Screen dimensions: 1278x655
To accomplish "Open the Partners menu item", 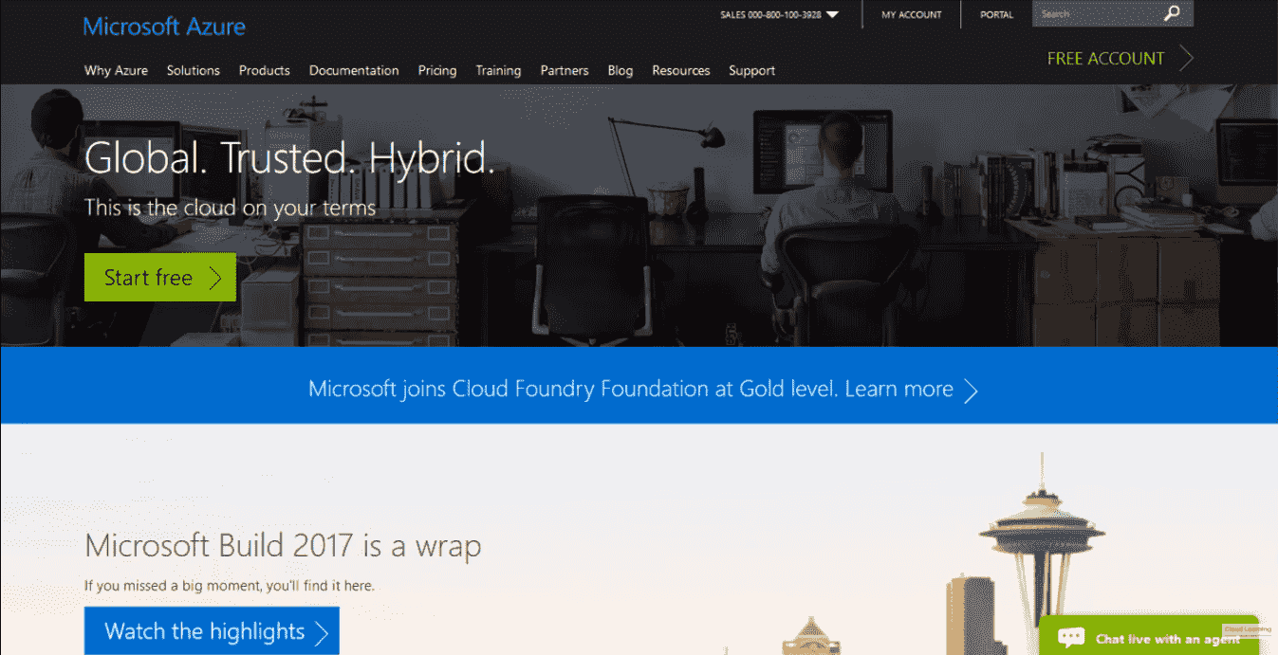I will (x=565, y=70).
